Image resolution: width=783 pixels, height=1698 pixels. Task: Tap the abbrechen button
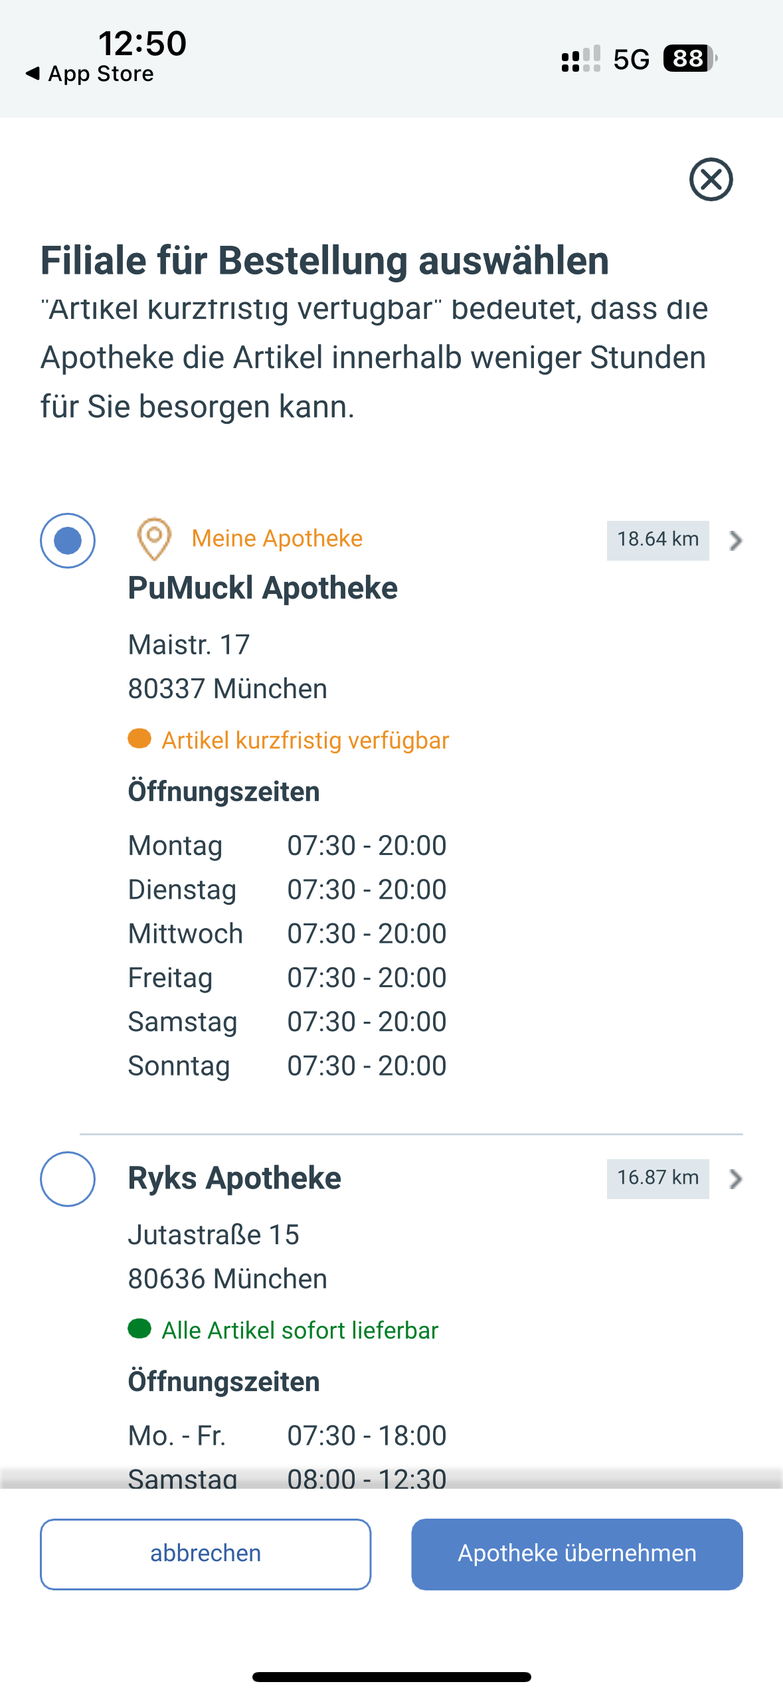click(205, 1554)
